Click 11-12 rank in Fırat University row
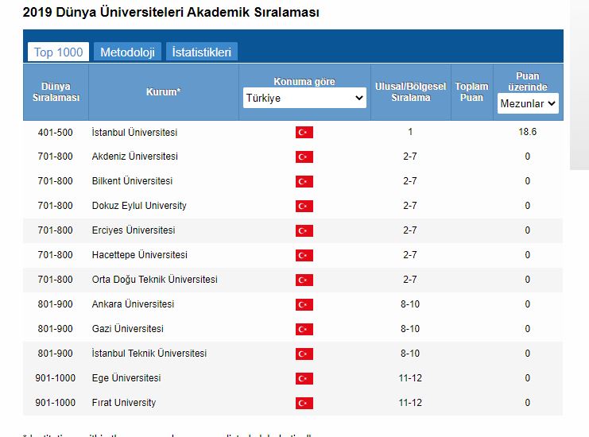 (x=410, y=403)
